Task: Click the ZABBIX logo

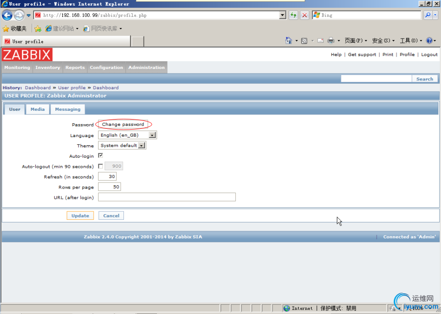Action: [27, 55]
